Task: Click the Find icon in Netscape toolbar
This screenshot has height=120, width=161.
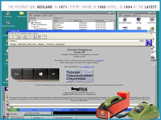Action: tap(39, 37)
